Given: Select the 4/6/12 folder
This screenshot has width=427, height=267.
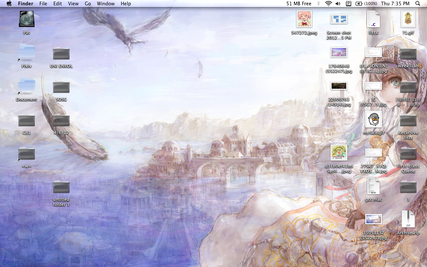Looking at the screenshot, I should (x=61, y=120).
